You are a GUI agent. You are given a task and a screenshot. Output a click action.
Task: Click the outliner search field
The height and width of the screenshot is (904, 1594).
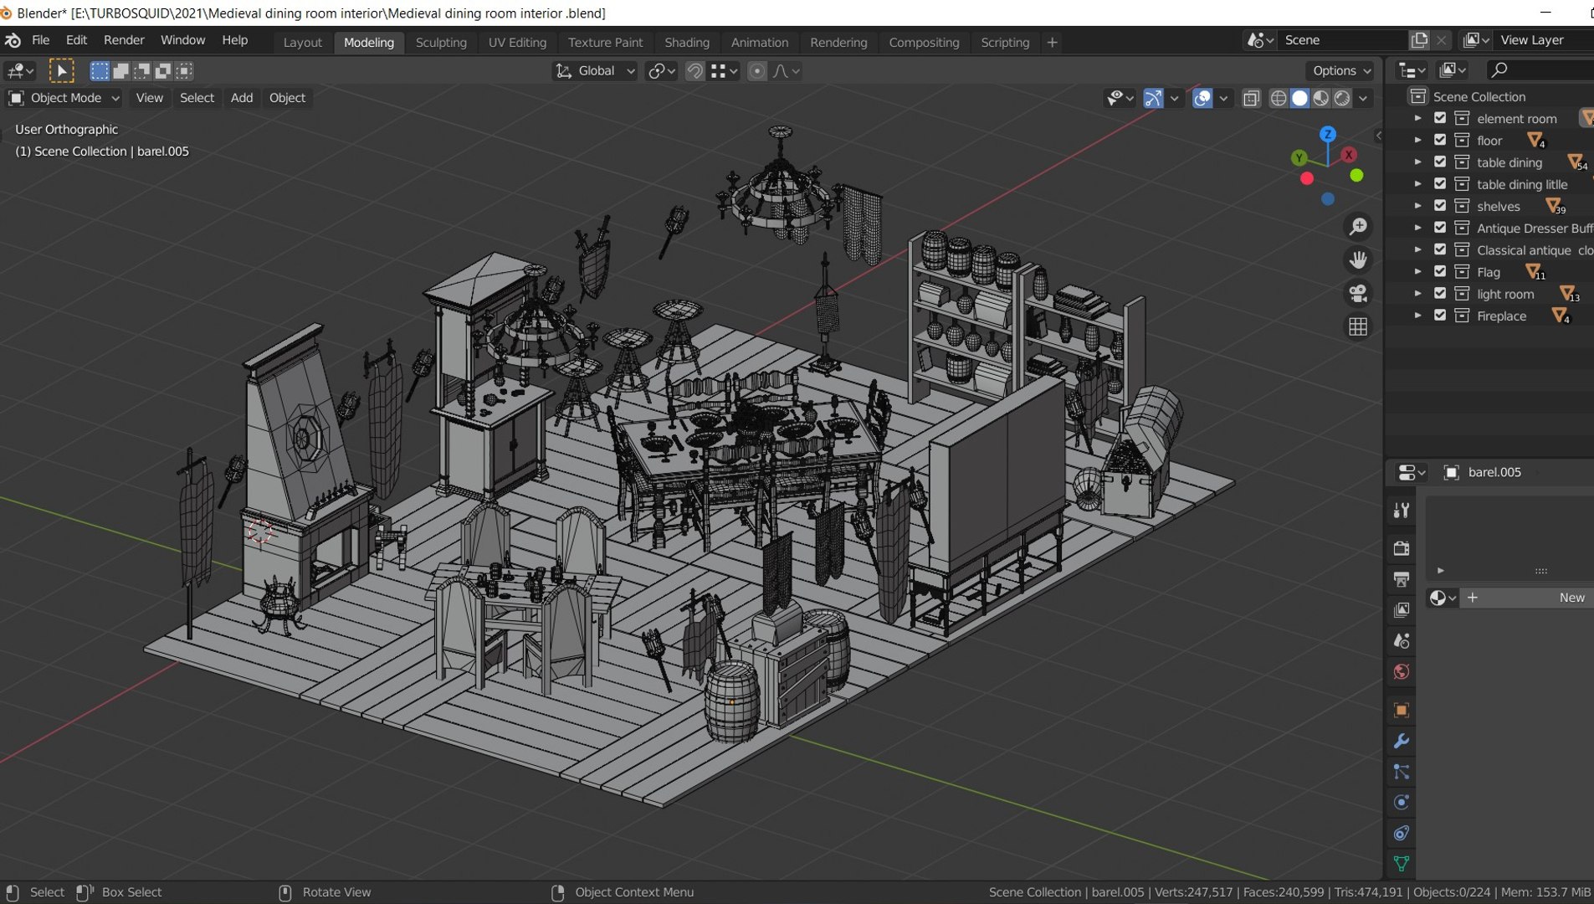[1540, 70]
